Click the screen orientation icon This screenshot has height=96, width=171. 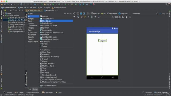pos(88,14)
